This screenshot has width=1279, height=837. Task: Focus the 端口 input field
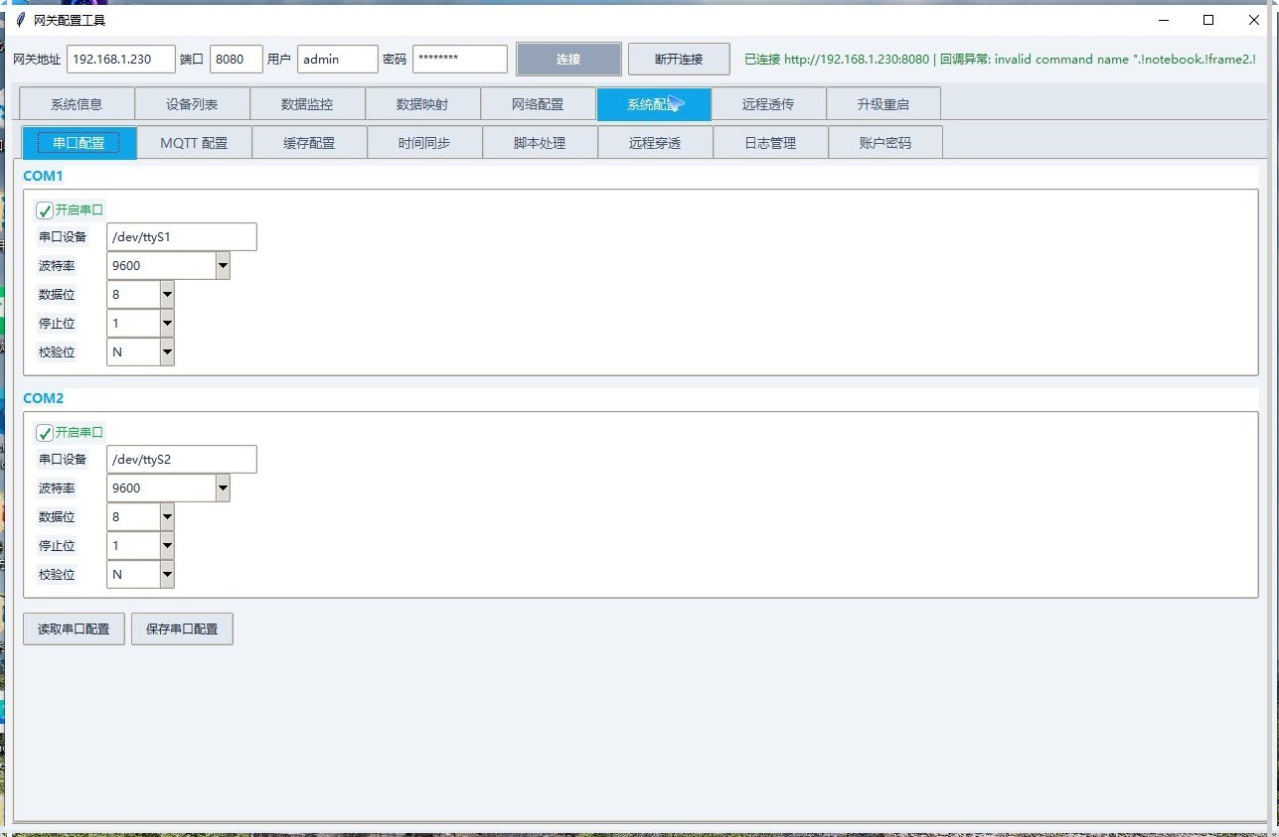[x=237, y=60]
